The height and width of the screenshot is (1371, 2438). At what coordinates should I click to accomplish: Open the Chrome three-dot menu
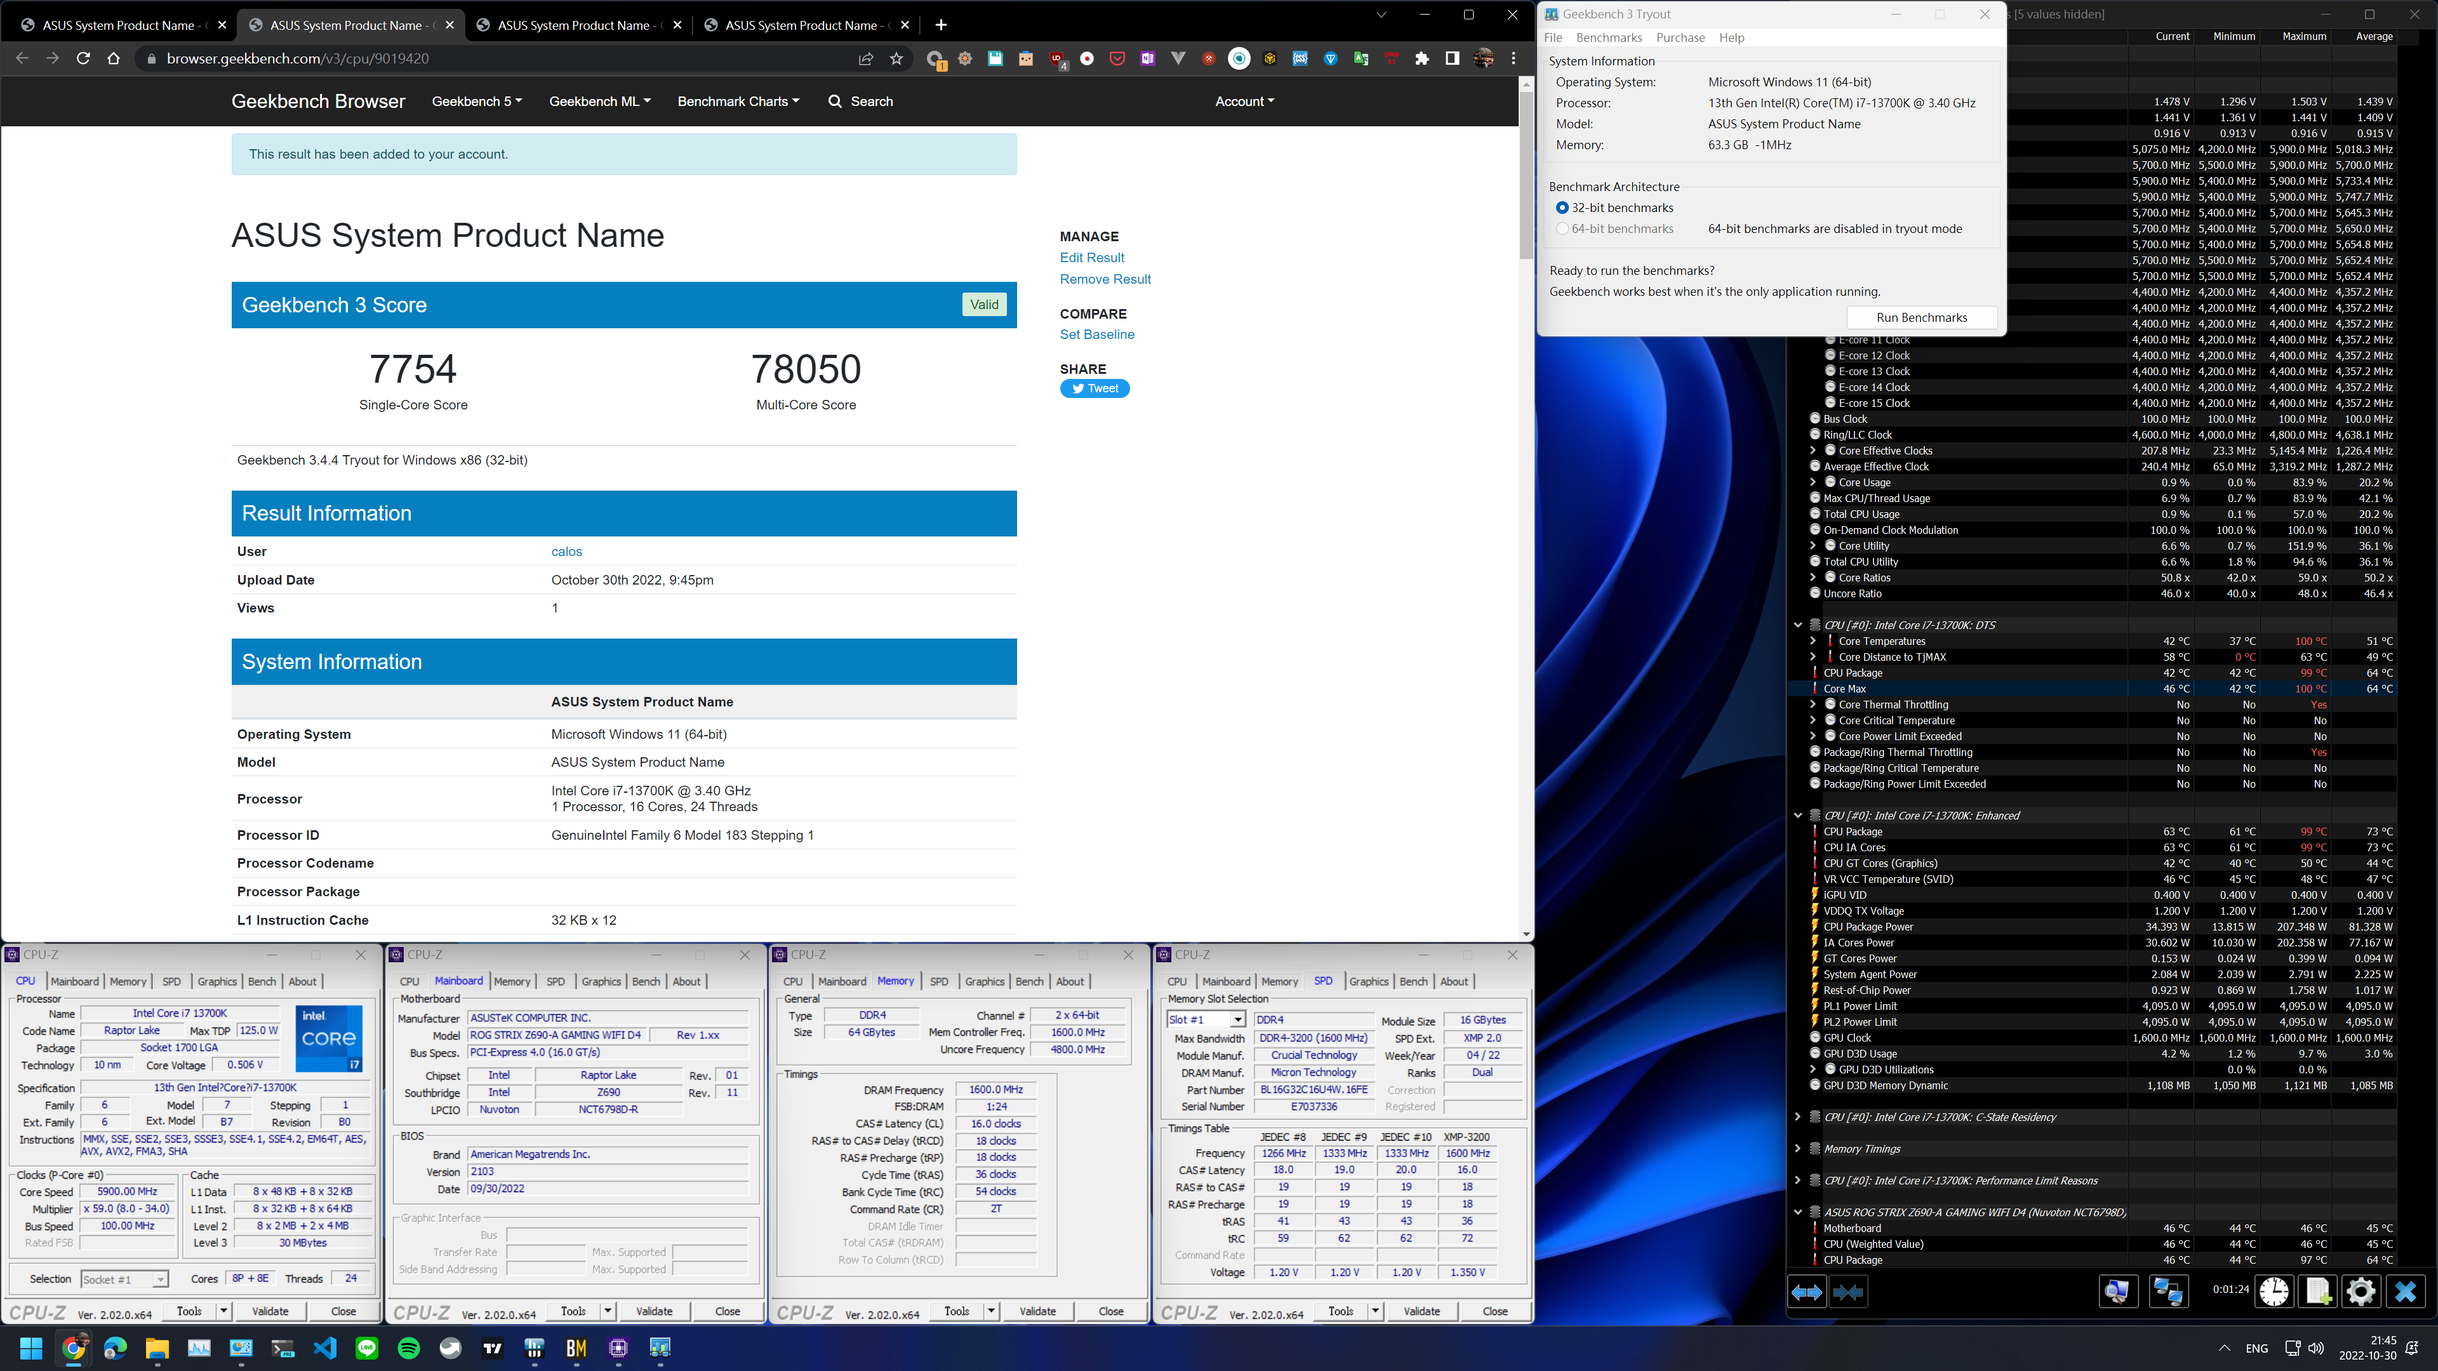click(x=1514, y=58)
